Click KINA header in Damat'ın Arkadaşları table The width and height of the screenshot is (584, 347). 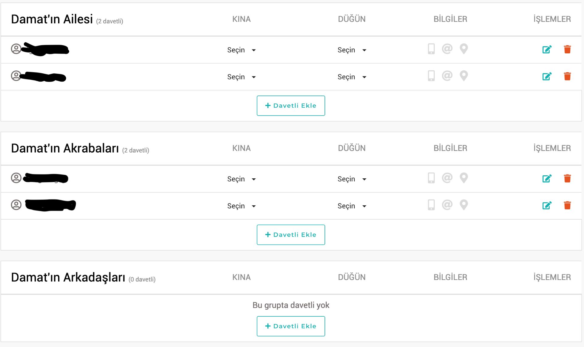pyautogui.click(x=242, y=277)
